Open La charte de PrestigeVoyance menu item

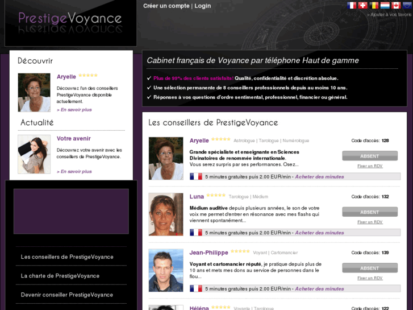click(x=60, y=276)
